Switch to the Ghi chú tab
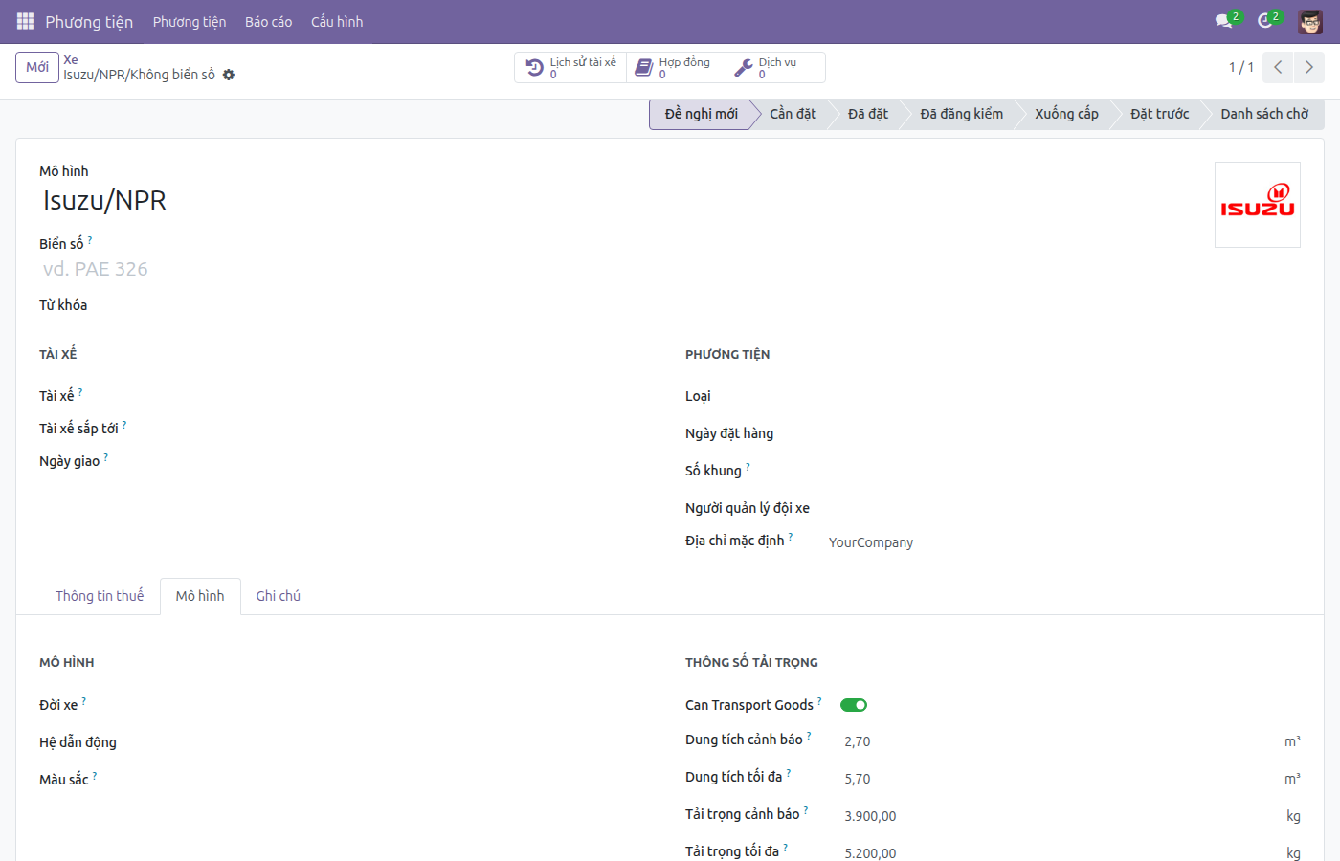1340x861 pixels. [x=279, y=596]
